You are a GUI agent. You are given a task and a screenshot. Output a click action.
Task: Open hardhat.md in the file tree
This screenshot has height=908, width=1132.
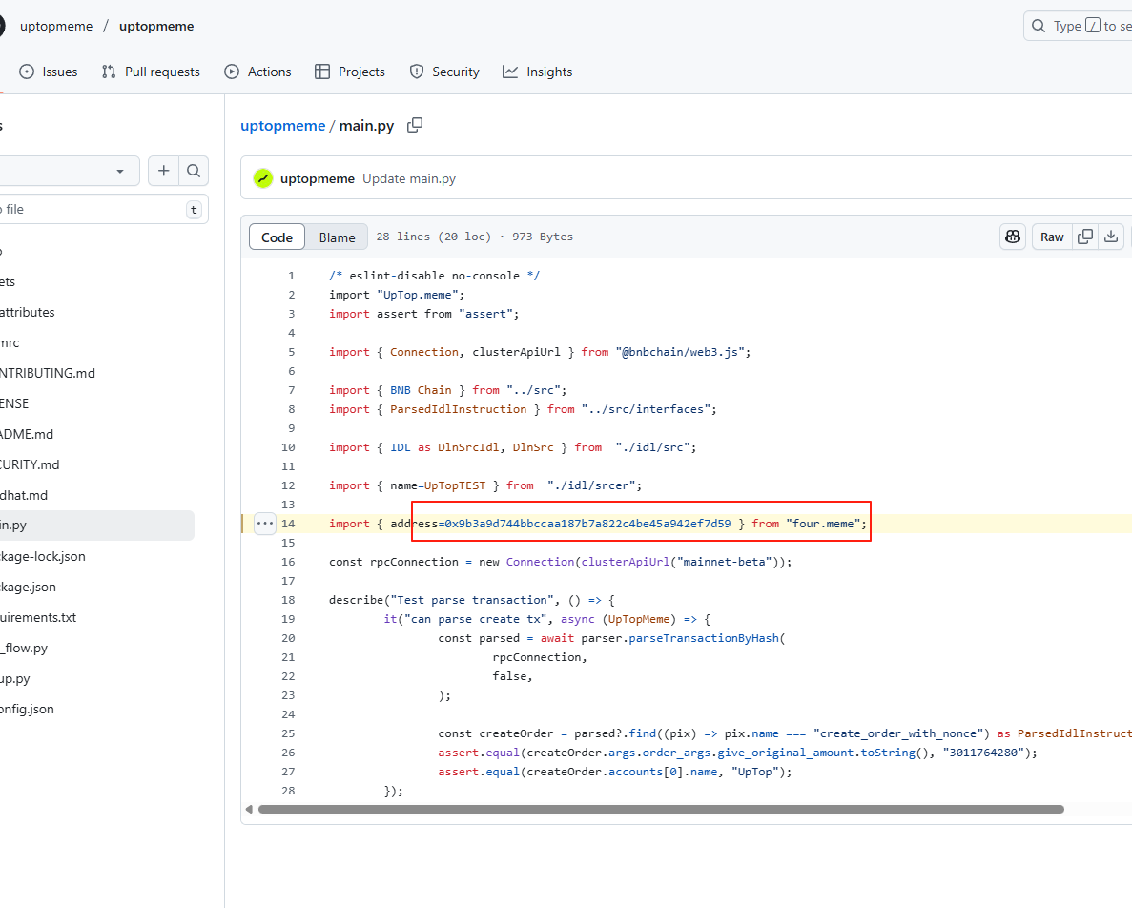click(x=24, y=495)
